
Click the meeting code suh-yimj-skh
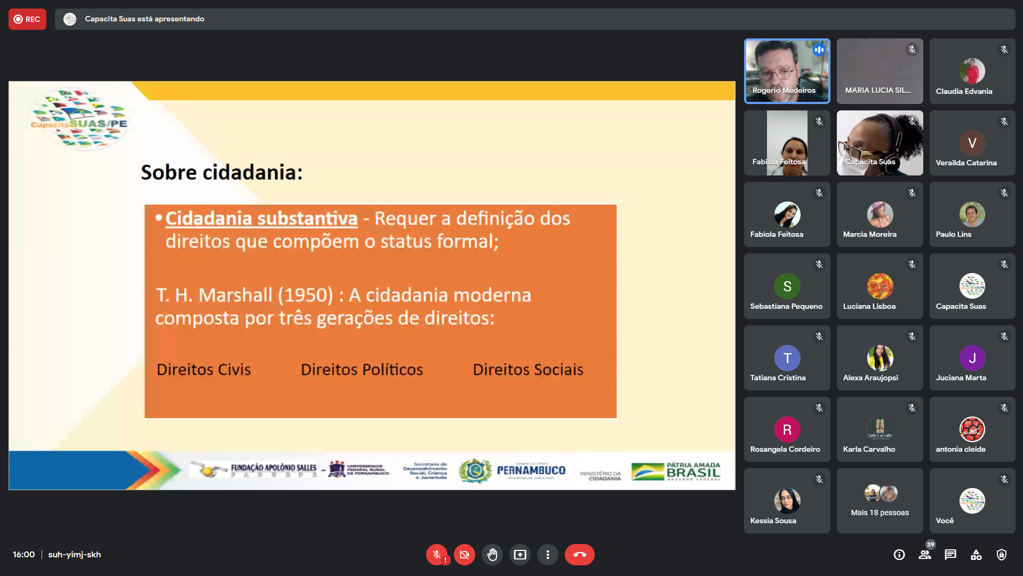75,555
